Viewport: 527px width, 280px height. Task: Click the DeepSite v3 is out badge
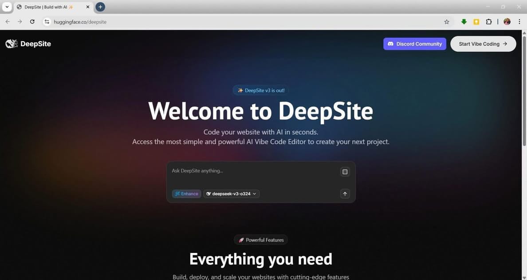point(261,91)
